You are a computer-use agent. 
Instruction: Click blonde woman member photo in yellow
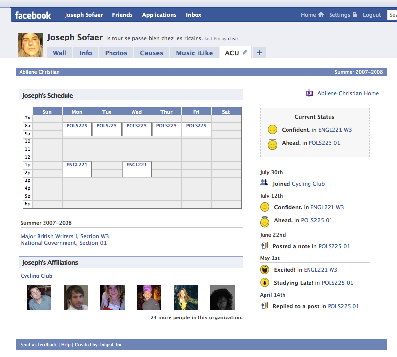click(x=186, y=297)
